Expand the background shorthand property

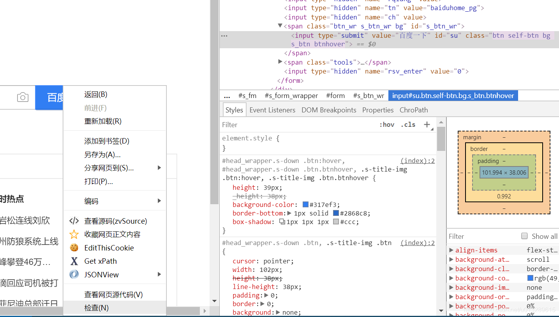tap(279, 312)
